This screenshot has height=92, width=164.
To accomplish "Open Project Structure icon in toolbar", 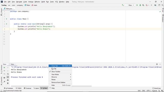I will pos(155,5).
